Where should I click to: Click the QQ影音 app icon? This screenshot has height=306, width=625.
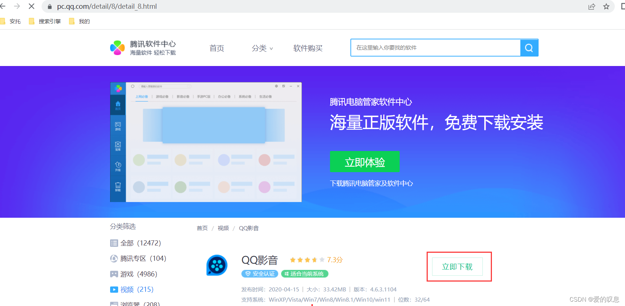point(217,265)
